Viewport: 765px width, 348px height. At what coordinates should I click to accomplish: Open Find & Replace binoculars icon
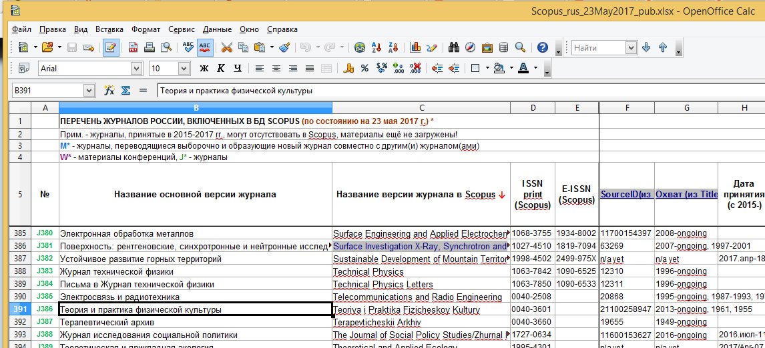pos(454,47)
